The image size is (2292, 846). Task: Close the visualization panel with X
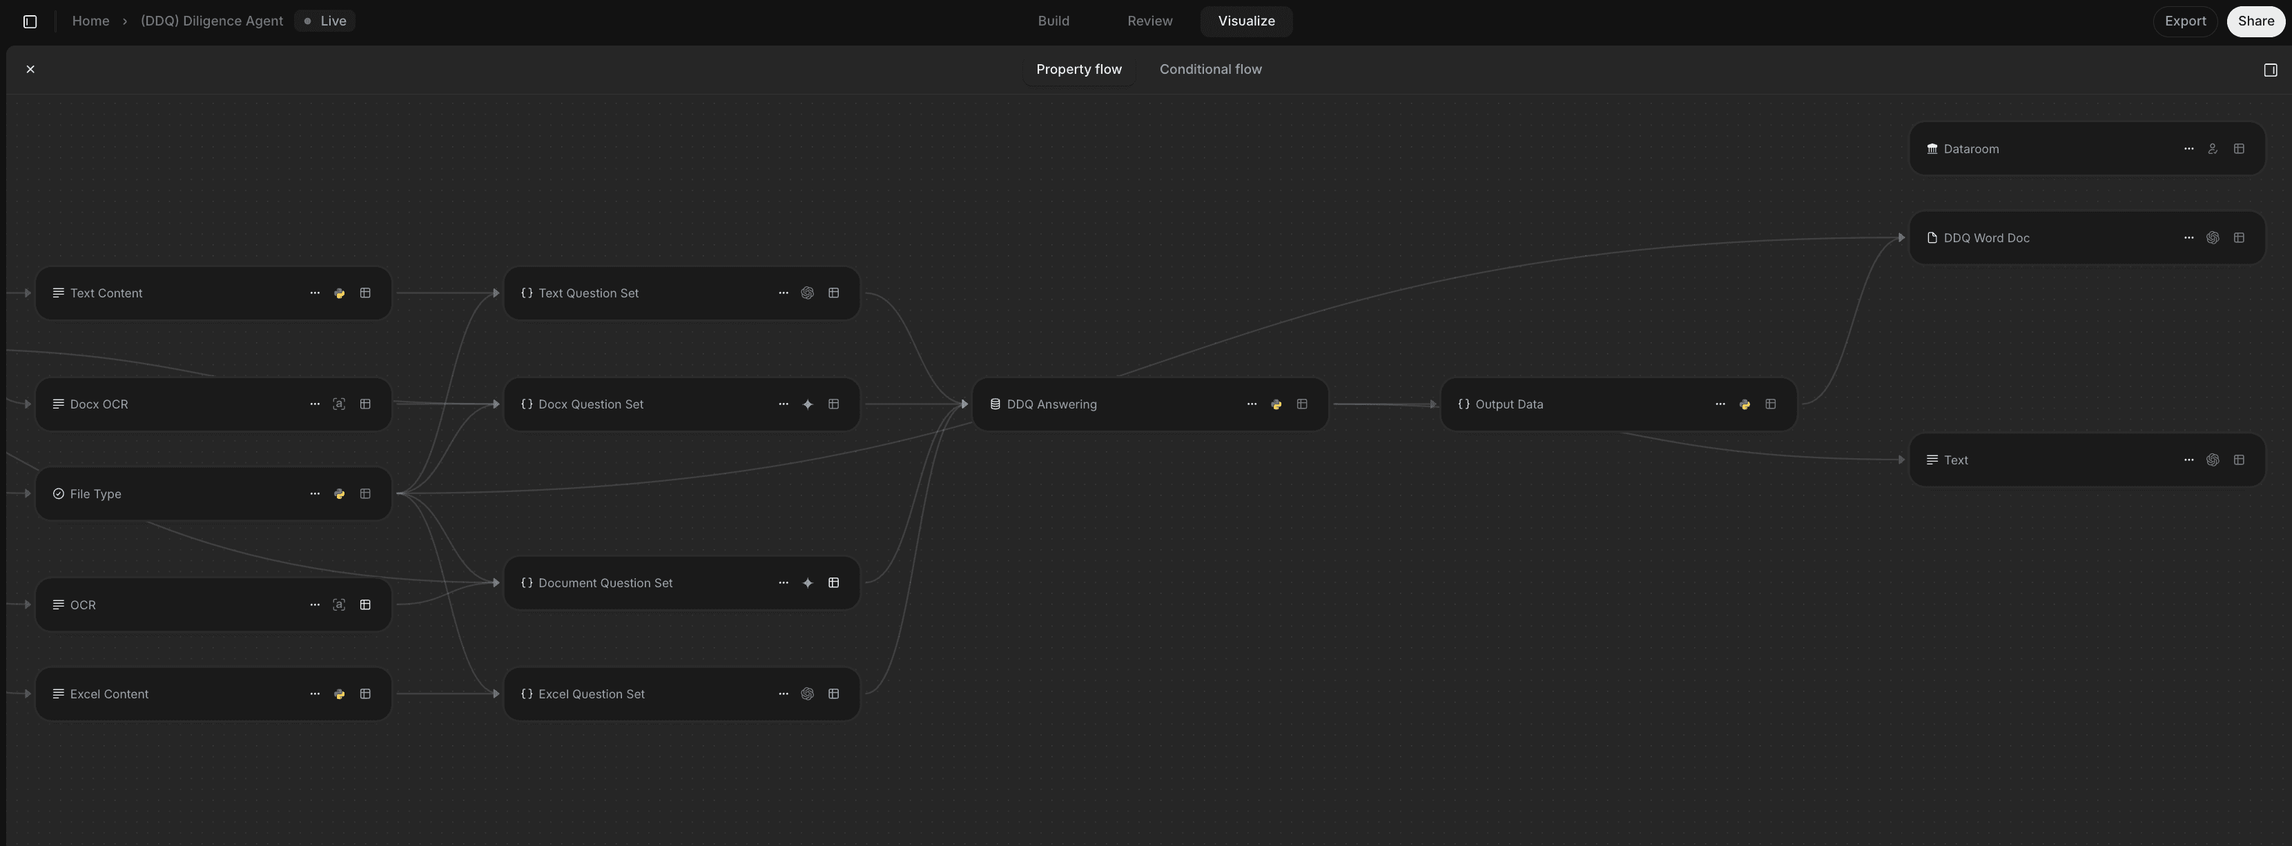click(30, 70)
